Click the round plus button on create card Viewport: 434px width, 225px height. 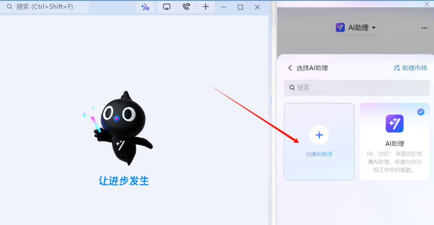[x=319, y=135]
